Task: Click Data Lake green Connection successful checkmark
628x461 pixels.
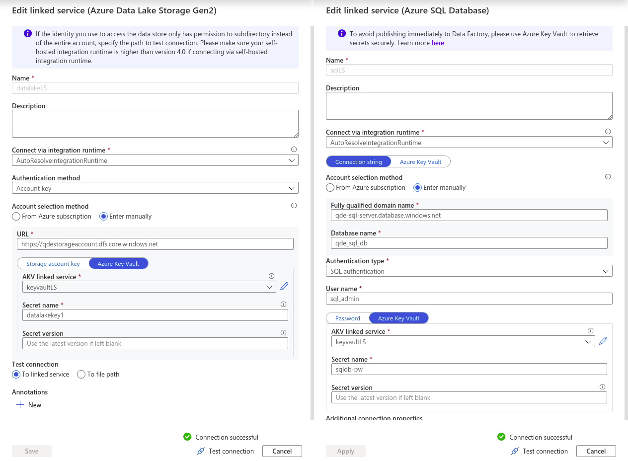Action: [x=187, y=437]
